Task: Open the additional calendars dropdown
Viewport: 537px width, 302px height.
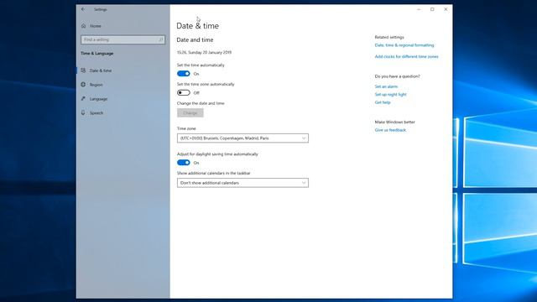Action: tap(242, 183)
